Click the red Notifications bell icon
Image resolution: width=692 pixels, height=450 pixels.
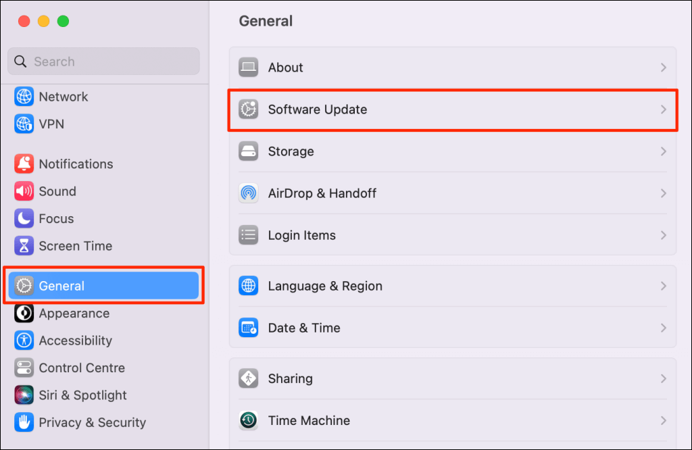tap(24, 164)
